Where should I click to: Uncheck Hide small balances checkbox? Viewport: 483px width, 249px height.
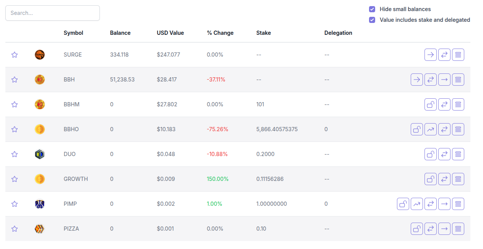coord(372,9)
